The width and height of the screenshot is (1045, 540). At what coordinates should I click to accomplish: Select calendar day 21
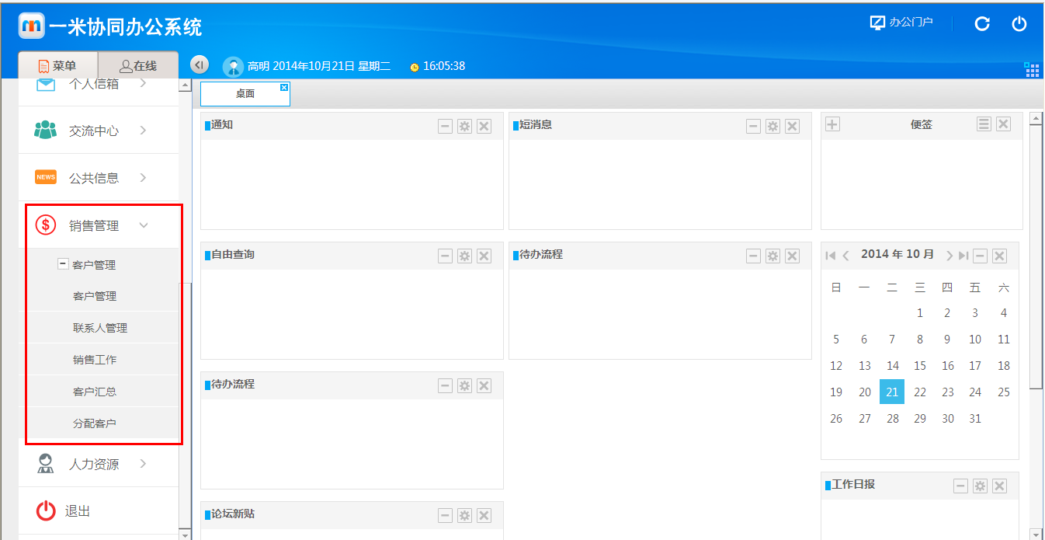coord(892,392)
